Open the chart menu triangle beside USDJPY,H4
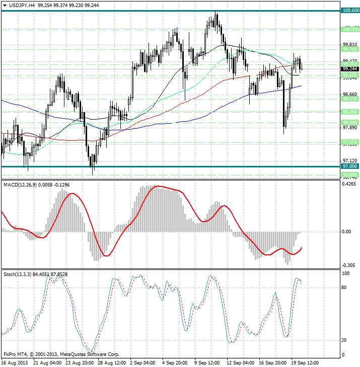The width and height of the screenshot is (360, 367). click(5, 6)
